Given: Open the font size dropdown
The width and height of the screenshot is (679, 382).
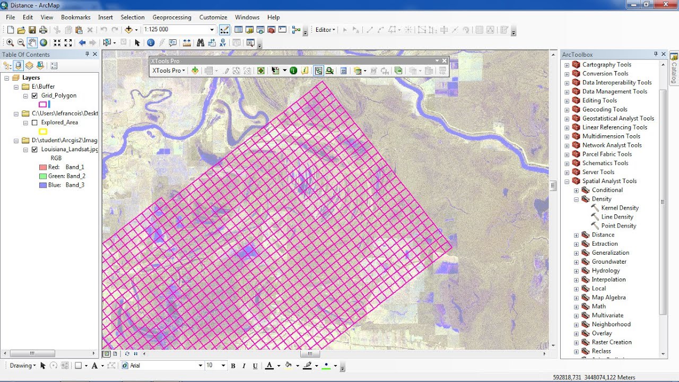Looking at the screenshot, I should pyautogui.click(x=224, y=366).
